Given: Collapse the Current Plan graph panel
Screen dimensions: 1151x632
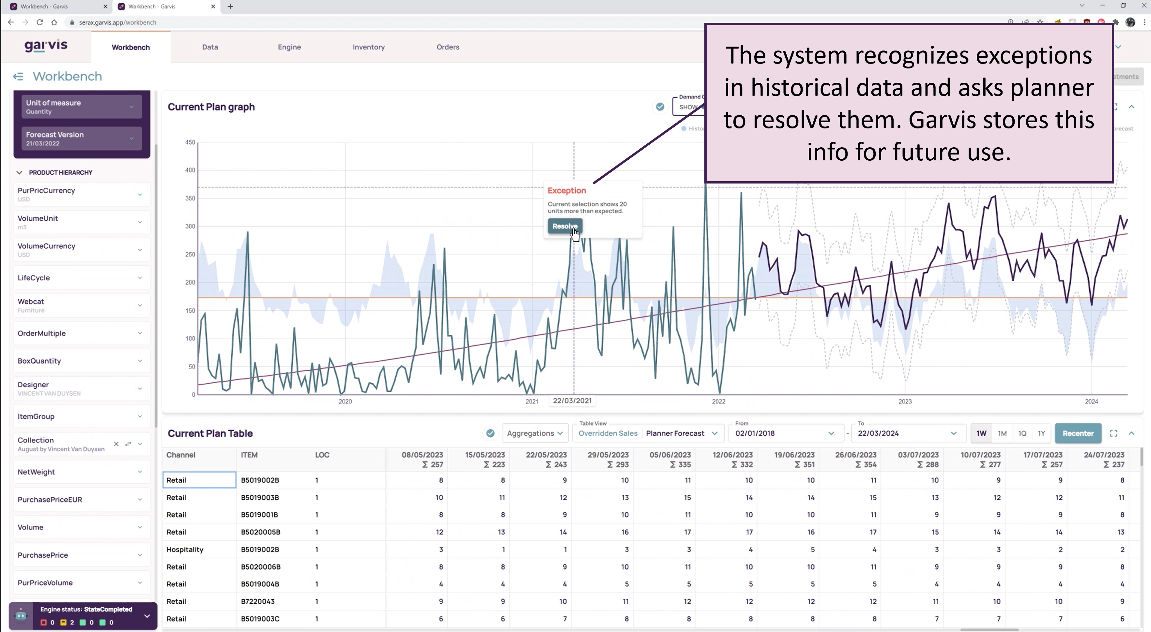Looking at the screenshot, I should 1131,107.
